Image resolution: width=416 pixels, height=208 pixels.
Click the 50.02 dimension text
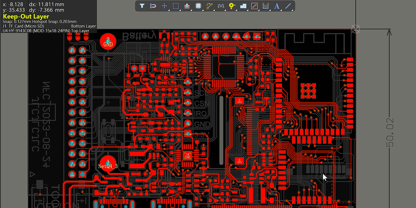tap(390, 132)
